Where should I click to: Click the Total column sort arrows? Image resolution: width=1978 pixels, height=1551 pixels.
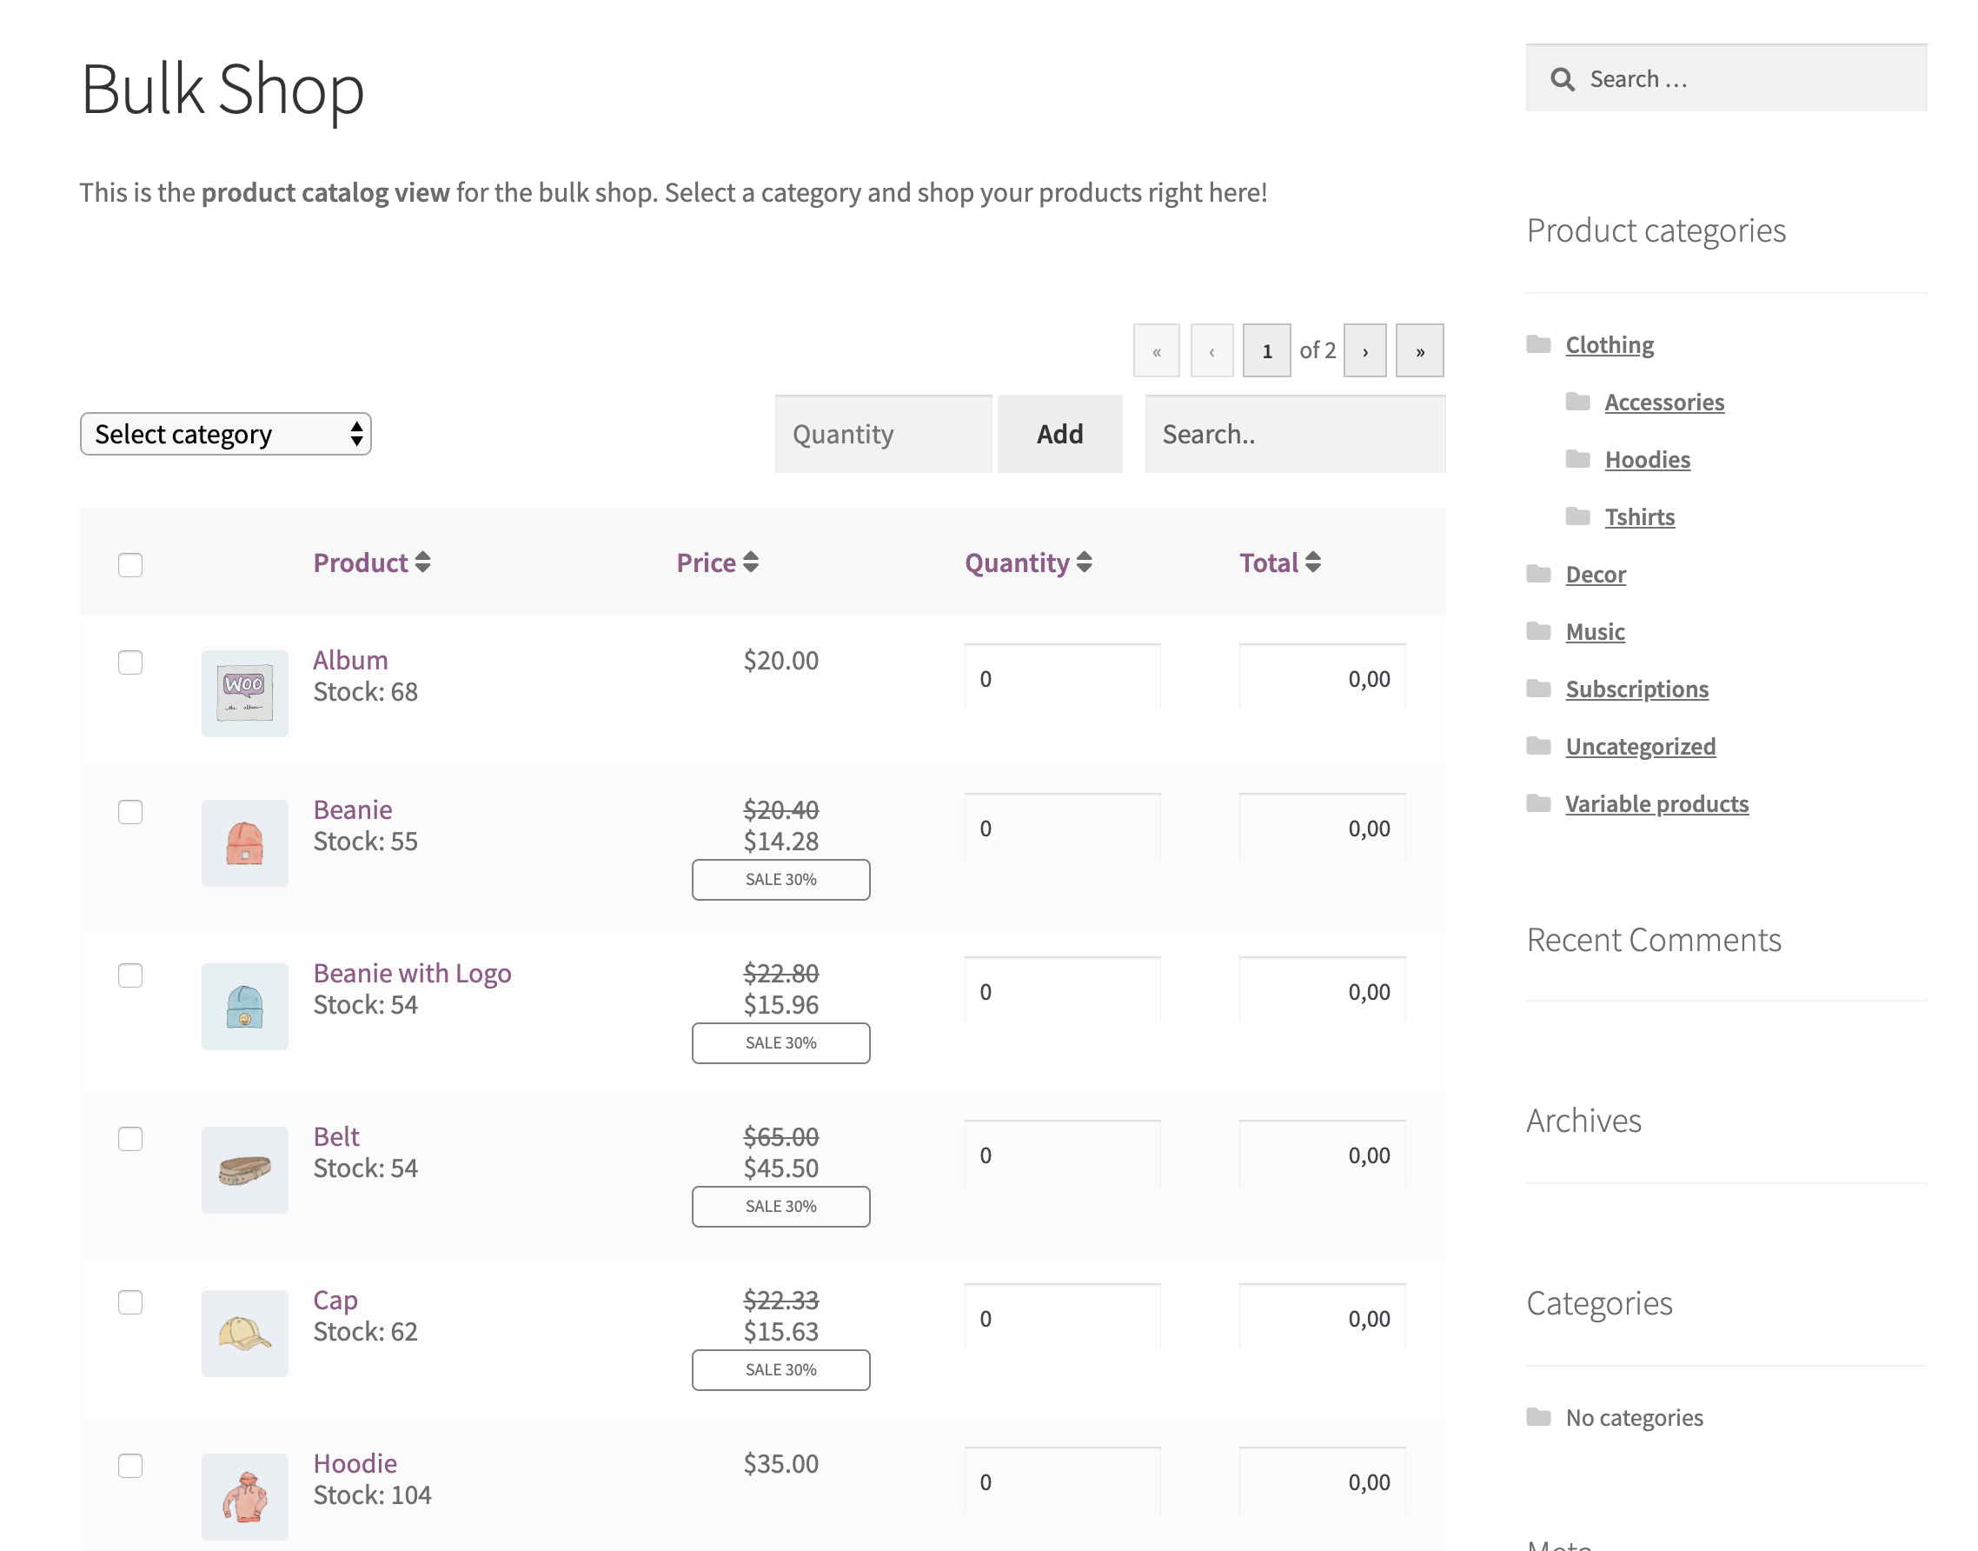1312,563
